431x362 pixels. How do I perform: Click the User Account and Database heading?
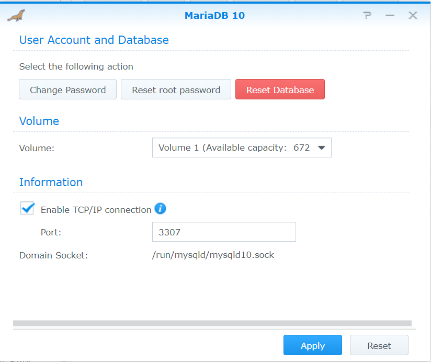click(x=94, y=40)
